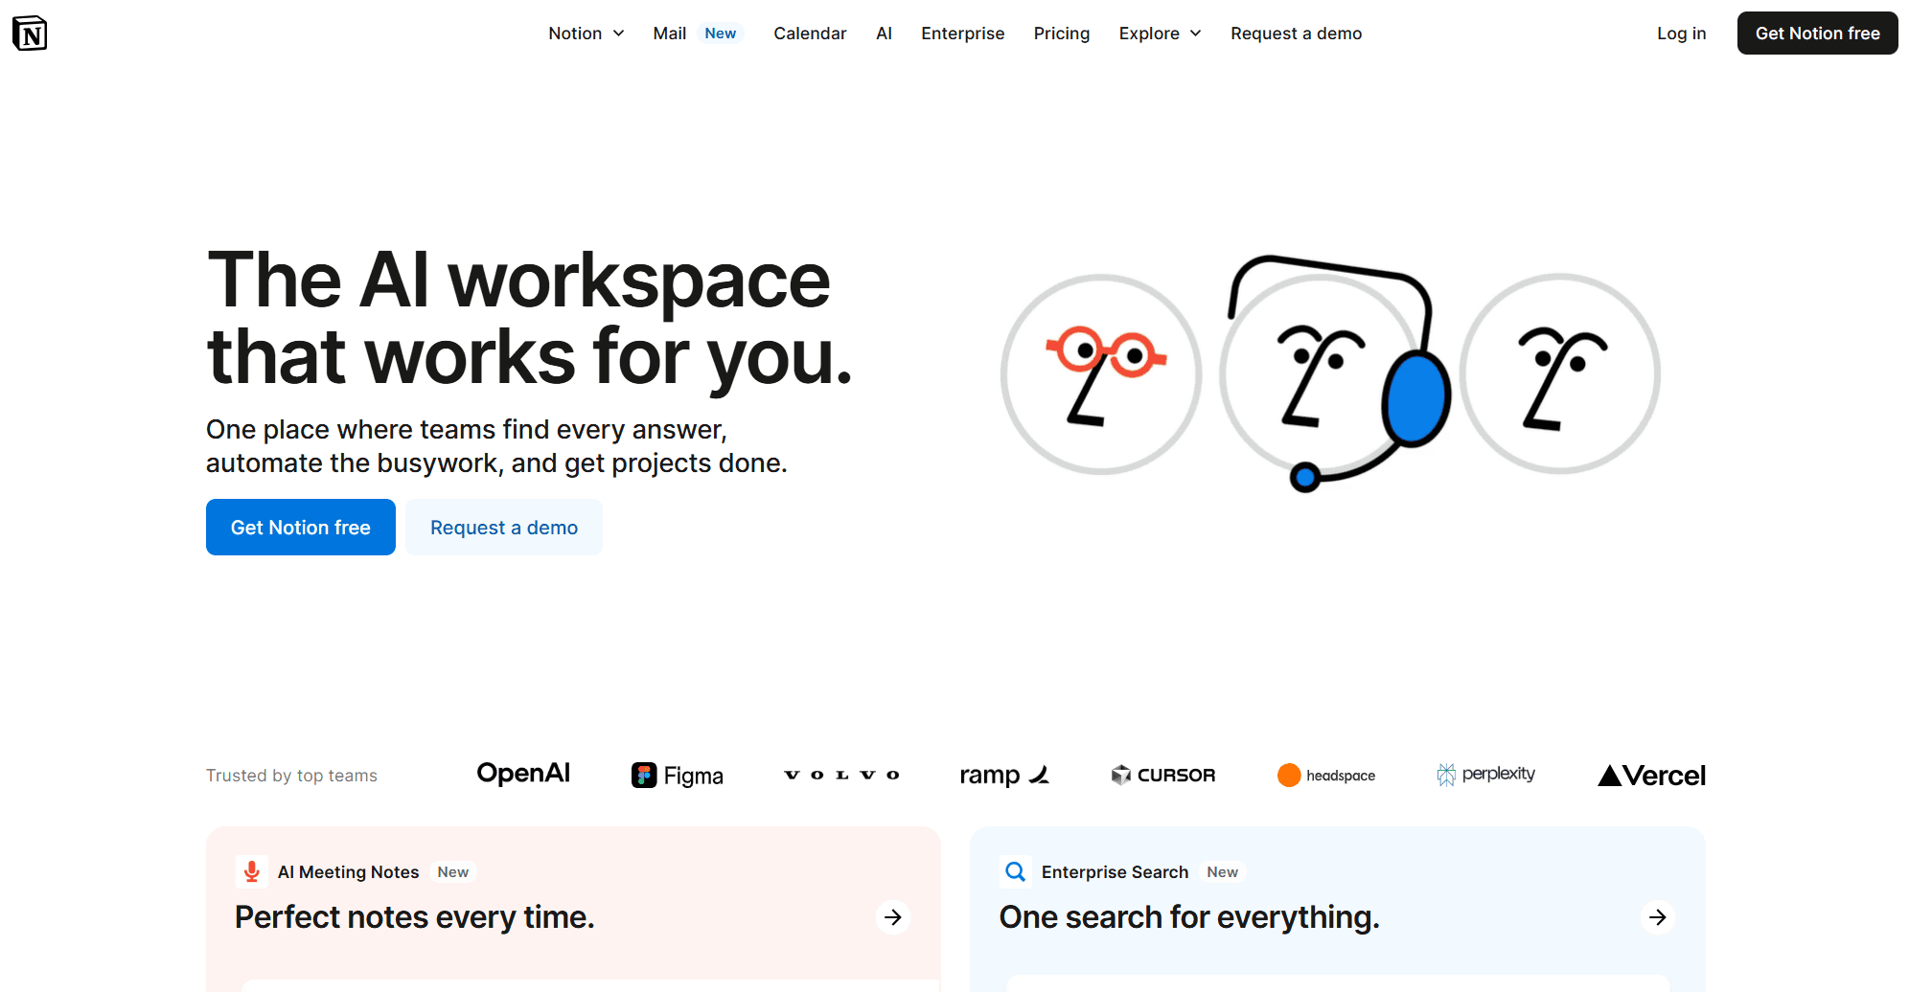The height and width of the screenshot is (992, 1909).
Task: Open the Pricing page link
Action: tap(1061, 34)
